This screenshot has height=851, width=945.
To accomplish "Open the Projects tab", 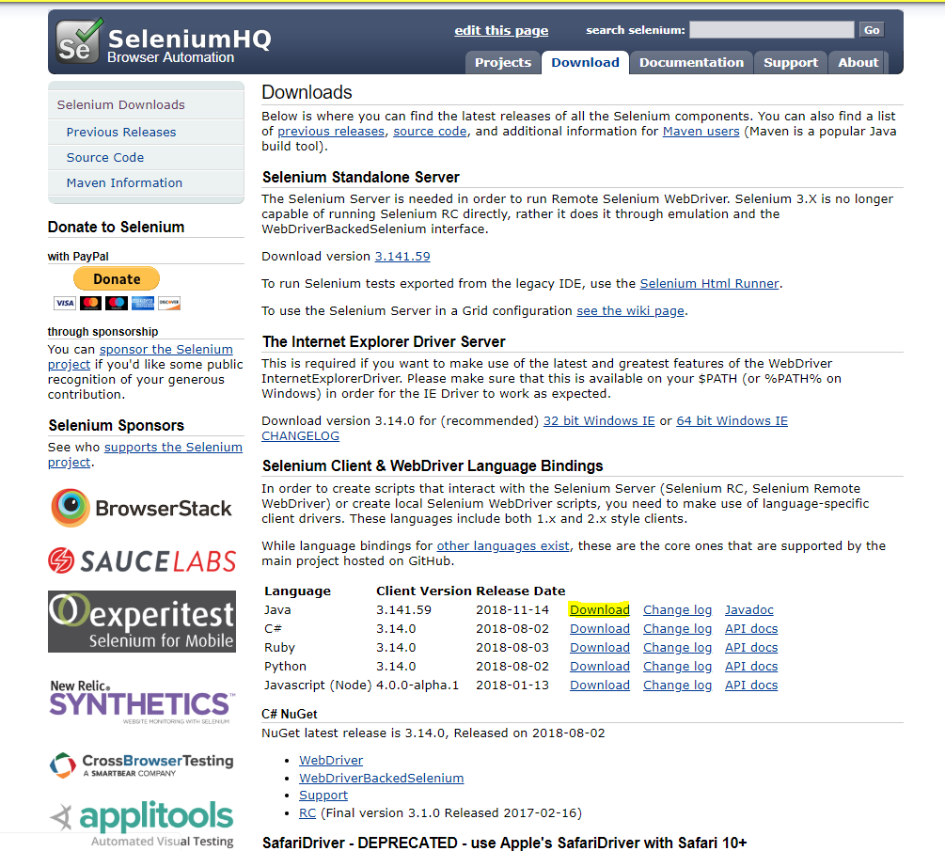I will [x=503, y=63].
